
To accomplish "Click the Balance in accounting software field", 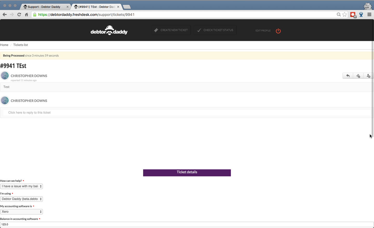I will pos(187,225).
